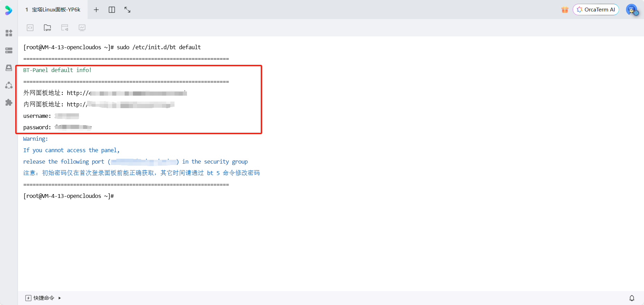Viewport: 644px width, 305px height.
Task: Open the monitoring chart toolbar icon
Action: 82,28
